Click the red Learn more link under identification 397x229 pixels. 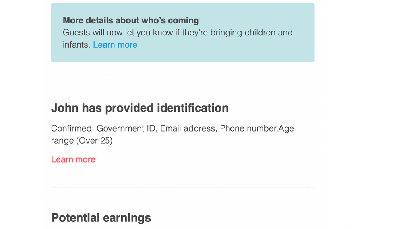73,159
